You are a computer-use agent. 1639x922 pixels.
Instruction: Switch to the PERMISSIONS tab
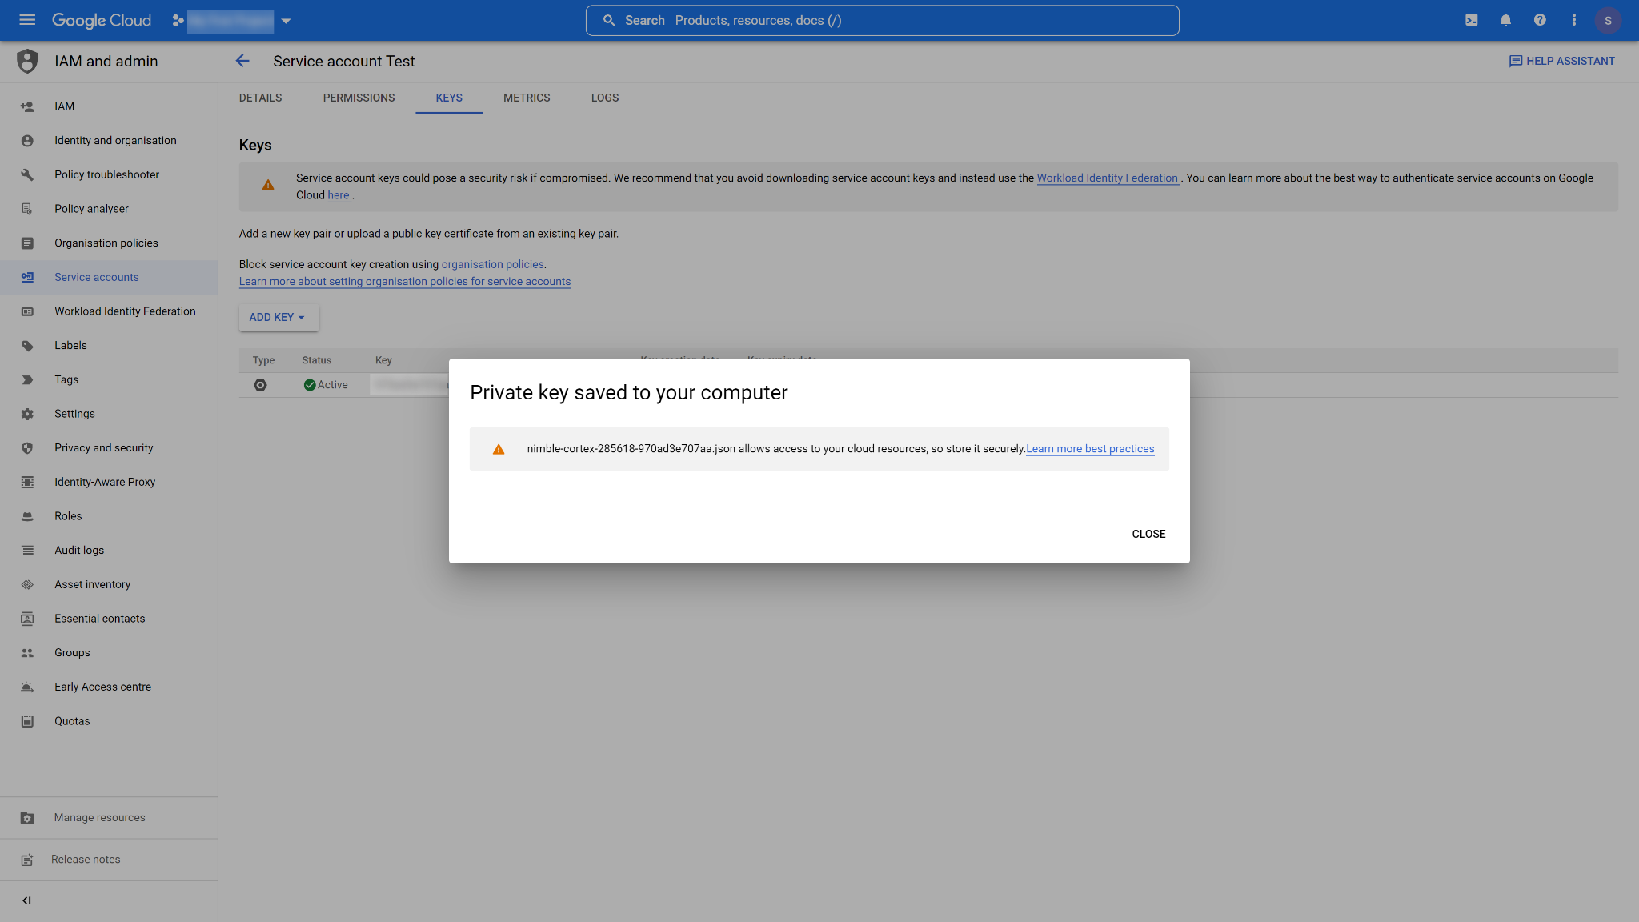(359, 98)
